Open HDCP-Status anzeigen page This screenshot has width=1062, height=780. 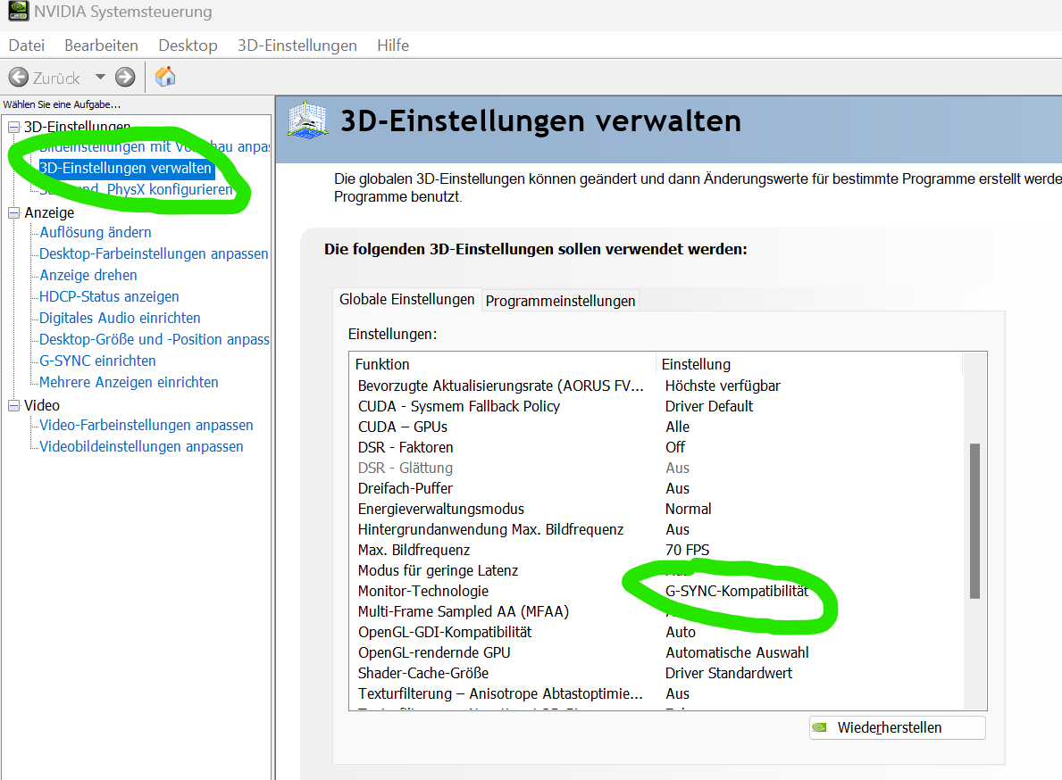point(109,296)
